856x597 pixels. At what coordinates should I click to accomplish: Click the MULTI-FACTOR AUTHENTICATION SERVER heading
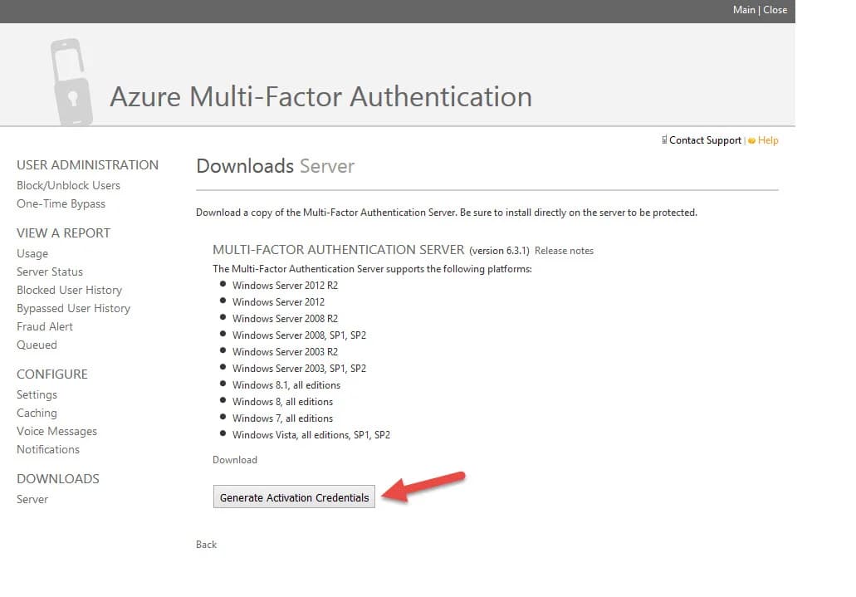[x=339, y=250]
